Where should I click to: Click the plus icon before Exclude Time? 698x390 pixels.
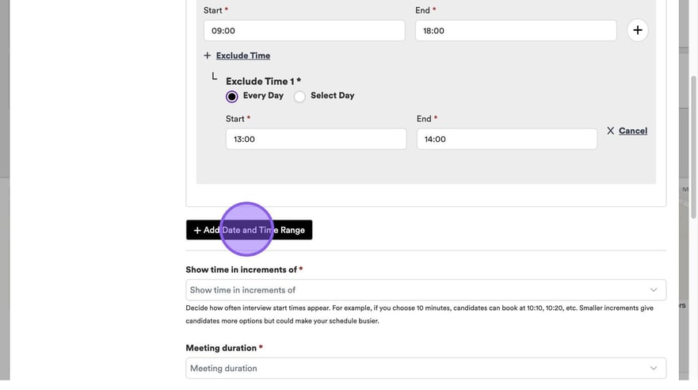tap(208, 55)
